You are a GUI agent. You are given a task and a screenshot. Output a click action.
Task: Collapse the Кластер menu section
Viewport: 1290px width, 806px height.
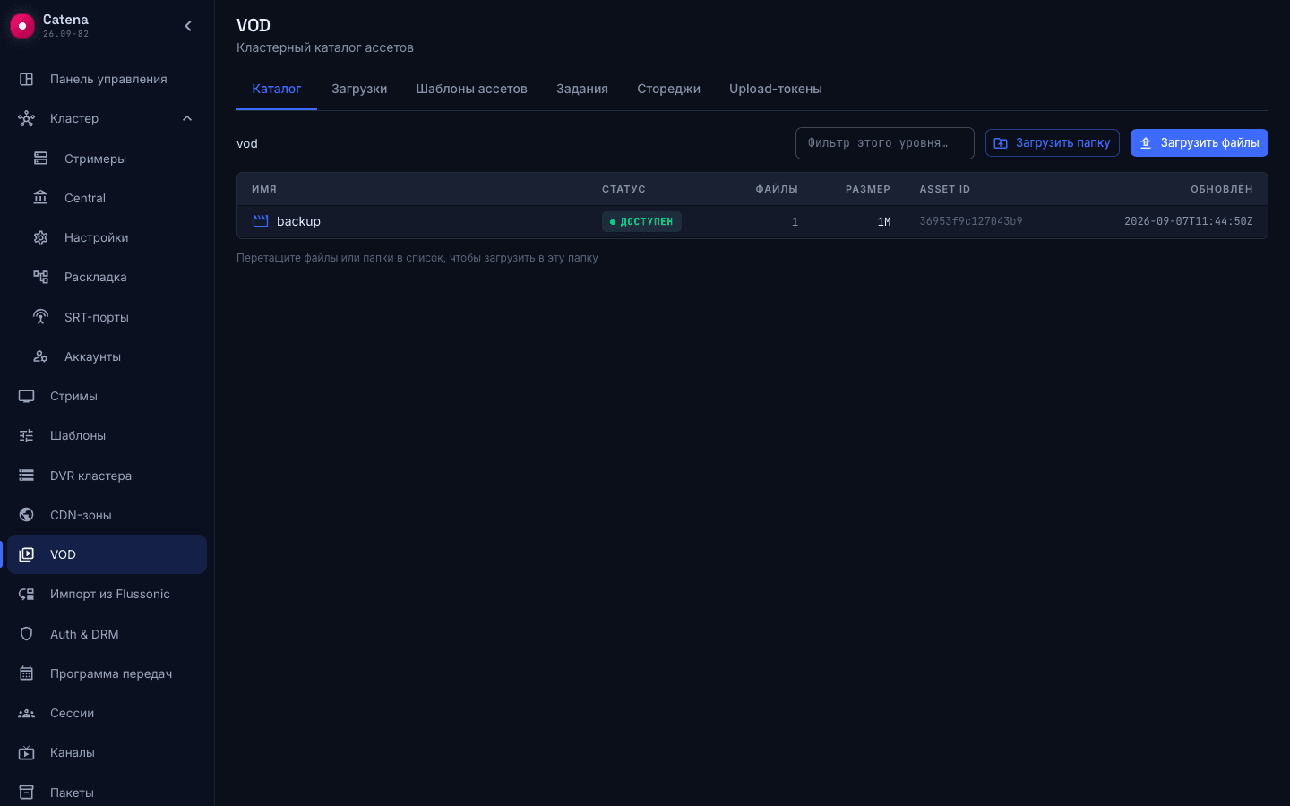pyautogui.click(x=187, y=118)
